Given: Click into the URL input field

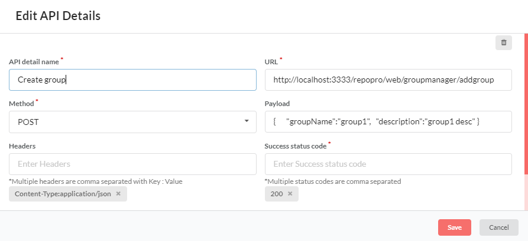Looking at the screenshot, I should coord(388,80).
